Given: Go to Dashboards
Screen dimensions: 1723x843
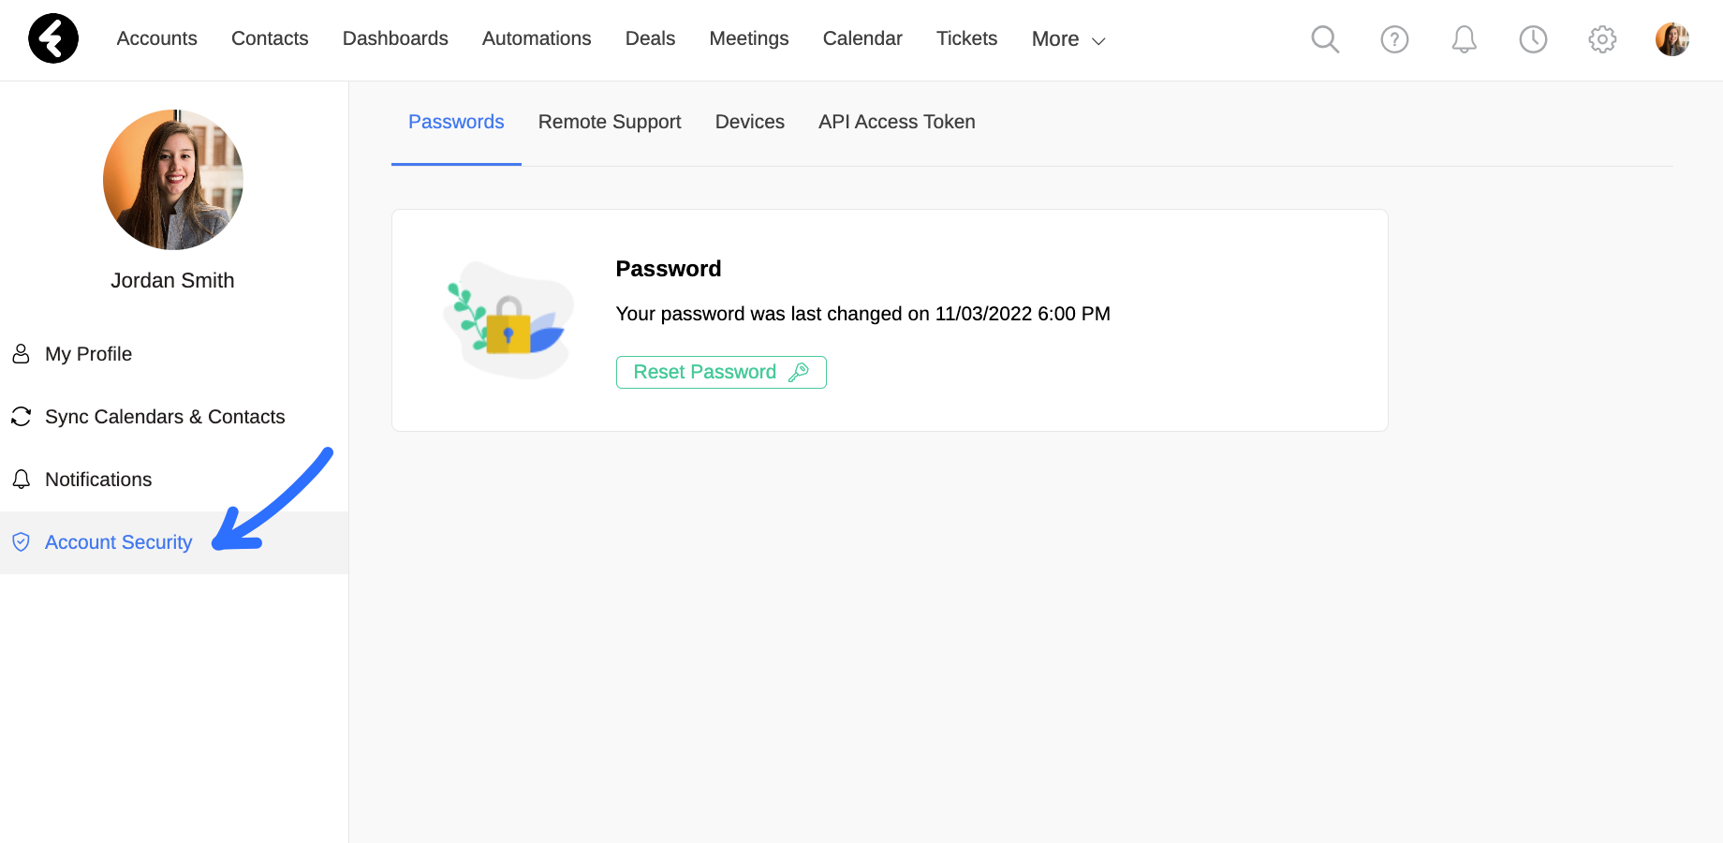Looking at the screenshot, I should (x=395, y=38).
